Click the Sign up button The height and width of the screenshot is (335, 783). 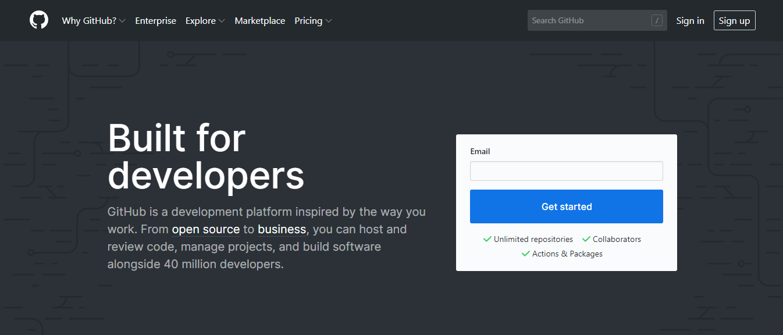[734, 20]
